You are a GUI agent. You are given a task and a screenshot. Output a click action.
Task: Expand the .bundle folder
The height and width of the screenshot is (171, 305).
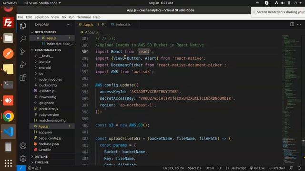[x=44, y=62]
